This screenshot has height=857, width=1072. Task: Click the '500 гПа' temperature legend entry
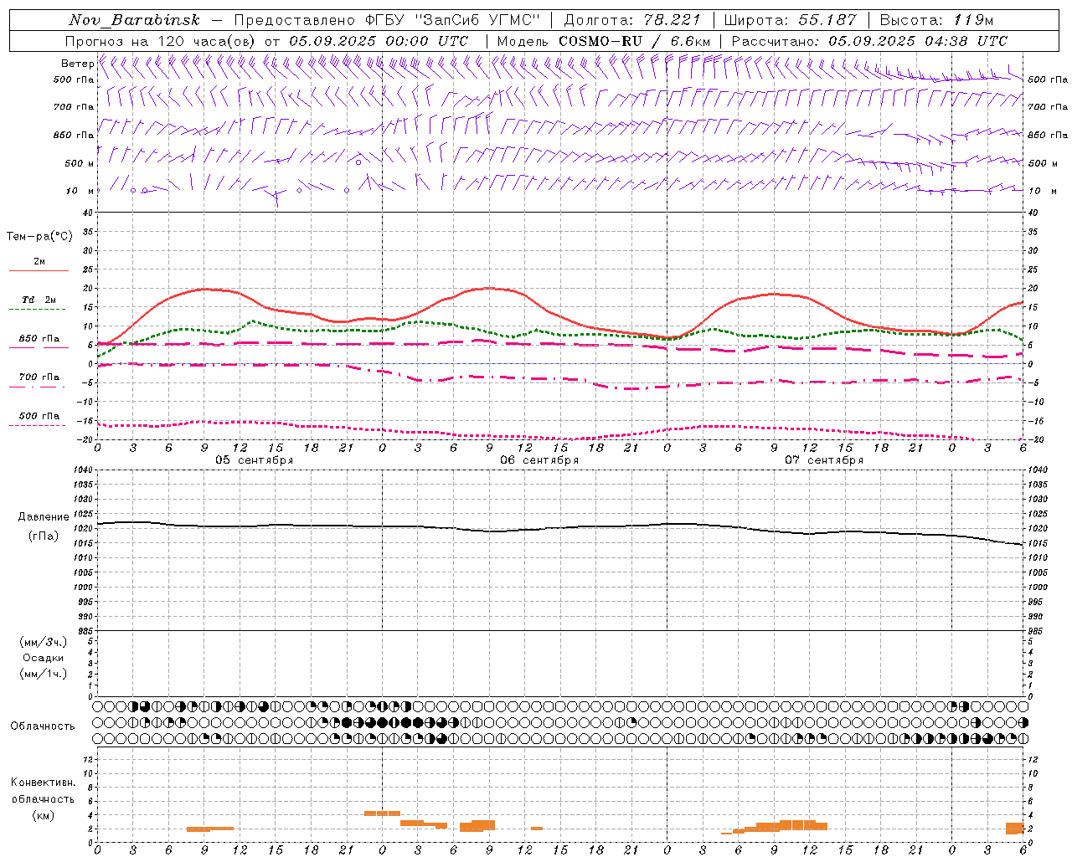coord(39,417)
